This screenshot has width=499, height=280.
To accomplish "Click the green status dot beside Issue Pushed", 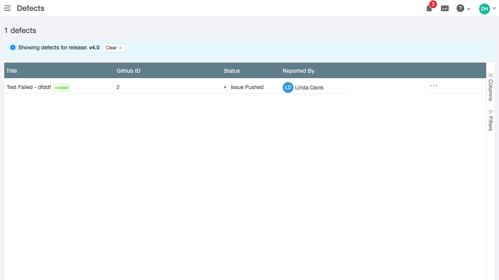I will 225,87.
